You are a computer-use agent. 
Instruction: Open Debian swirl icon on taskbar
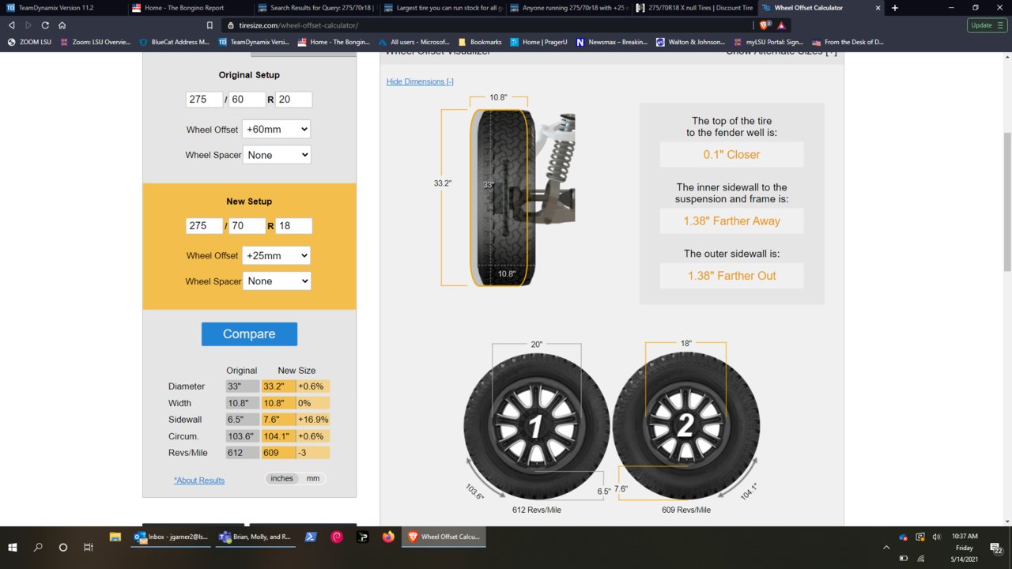pos(337,537)
